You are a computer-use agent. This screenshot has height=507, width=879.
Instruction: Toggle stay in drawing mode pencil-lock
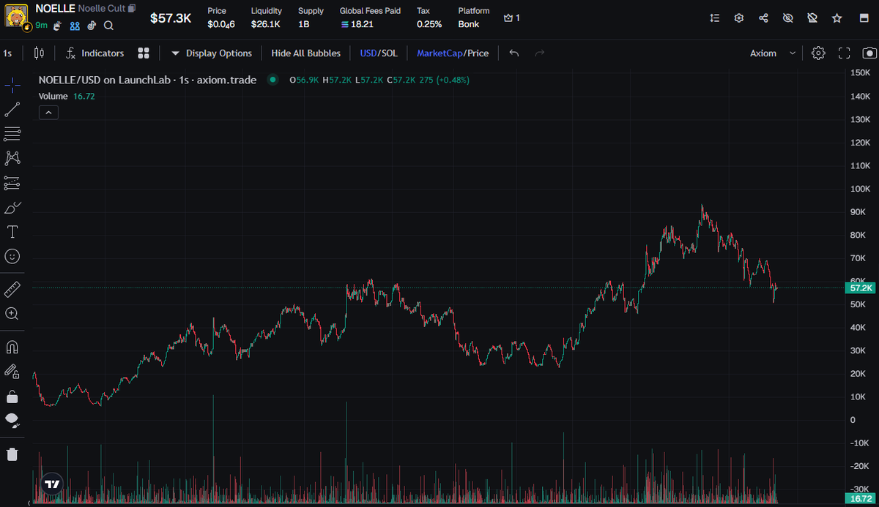[12, 372]
